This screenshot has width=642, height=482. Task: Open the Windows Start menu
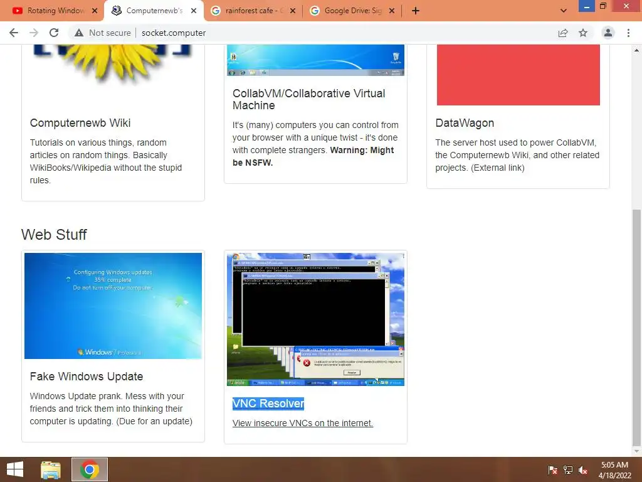[x=15, y=469]
